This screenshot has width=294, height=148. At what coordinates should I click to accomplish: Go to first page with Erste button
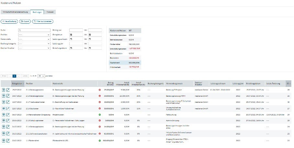4,76
